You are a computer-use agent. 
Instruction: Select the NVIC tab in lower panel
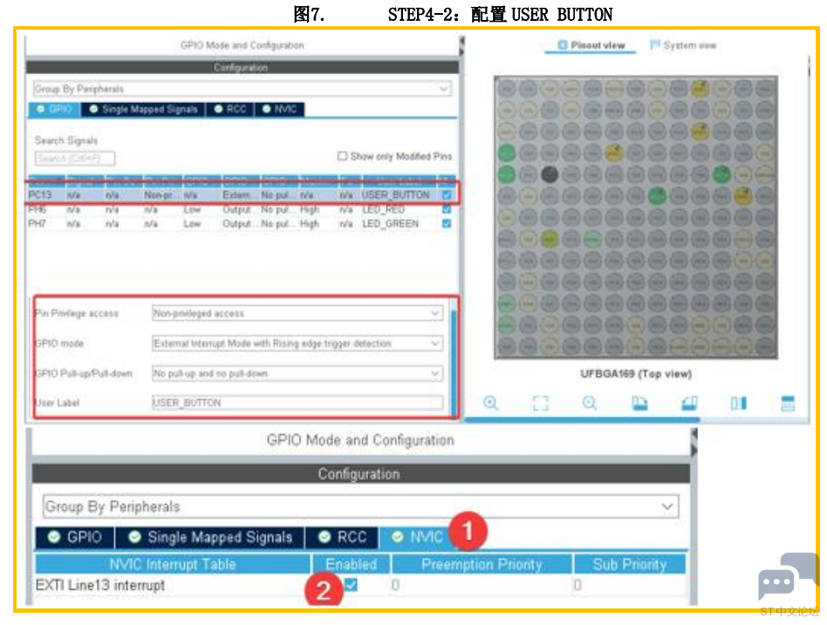tap(418, 537)
